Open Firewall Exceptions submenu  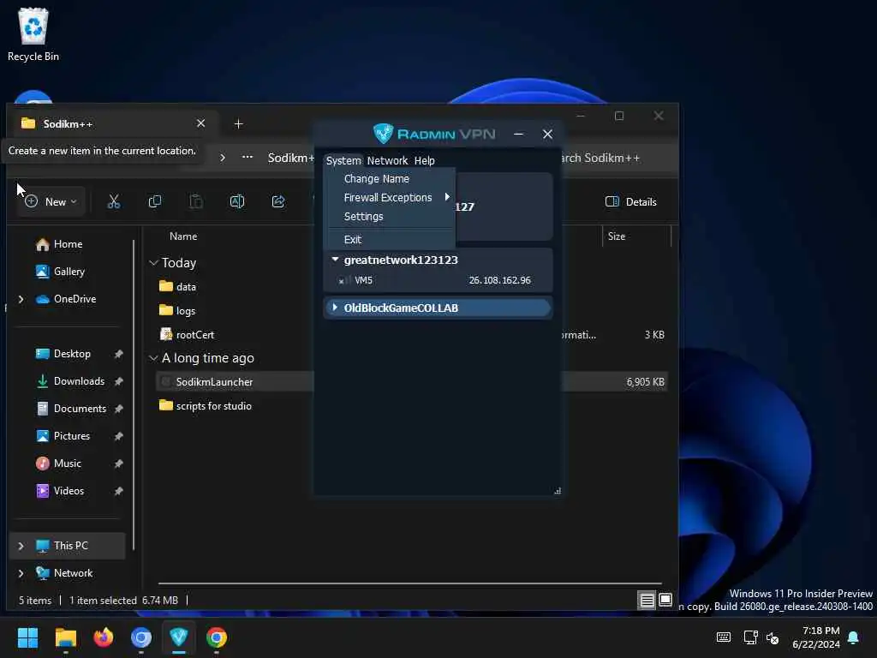[x=388, y=198]
